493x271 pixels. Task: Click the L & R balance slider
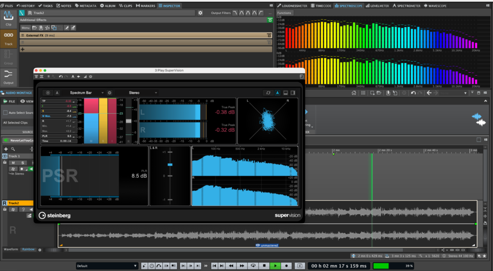(x=170, y=165)
